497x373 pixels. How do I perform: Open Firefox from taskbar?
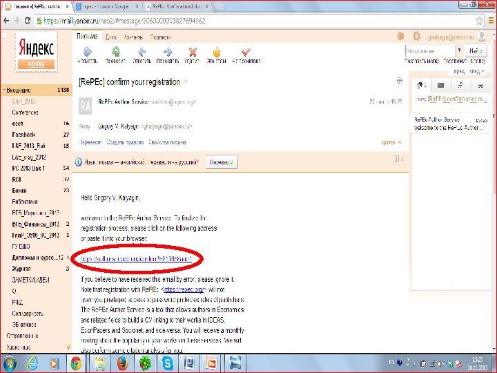[123, 363]
